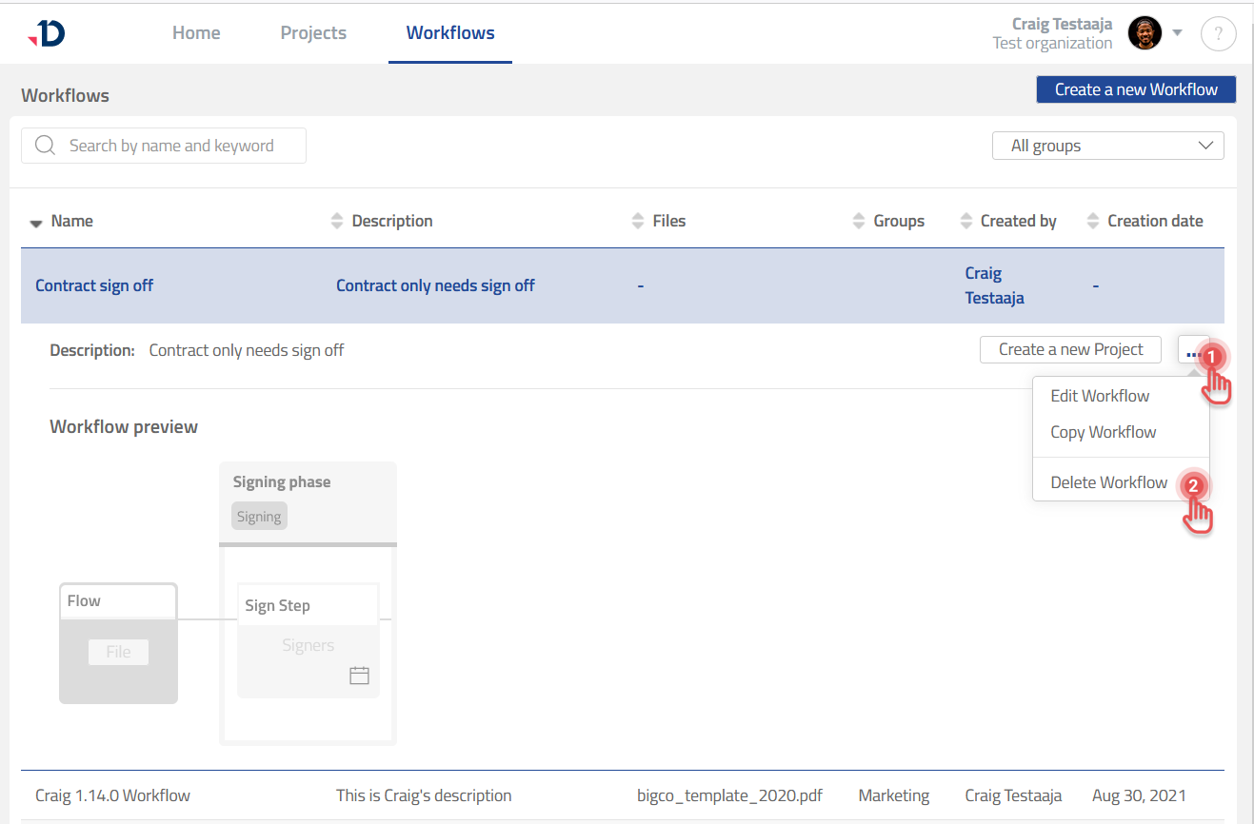The width and height of the screenshot is (1254, 824).
Task: Collapse the Contract sign off row
Action: click(x=94, y=284)
